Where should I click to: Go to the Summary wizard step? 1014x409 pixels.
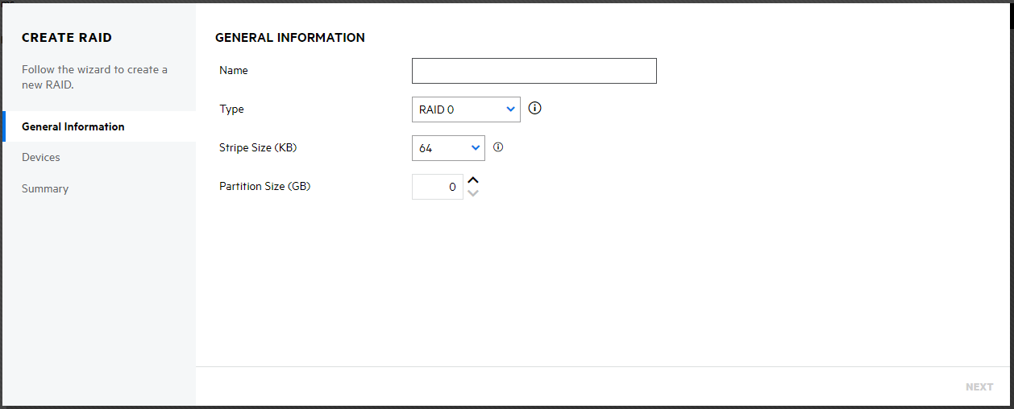[x=45, y=188]
